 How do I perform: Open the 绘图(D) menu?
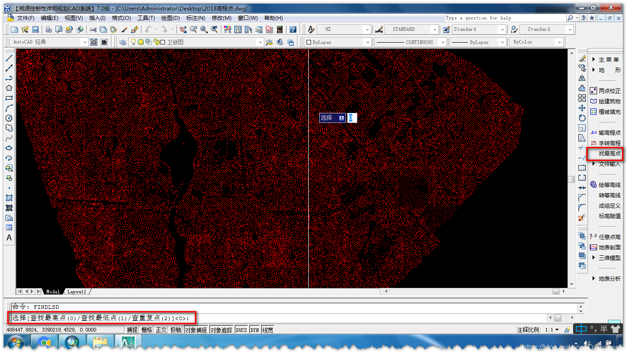[x=170, y=18]
